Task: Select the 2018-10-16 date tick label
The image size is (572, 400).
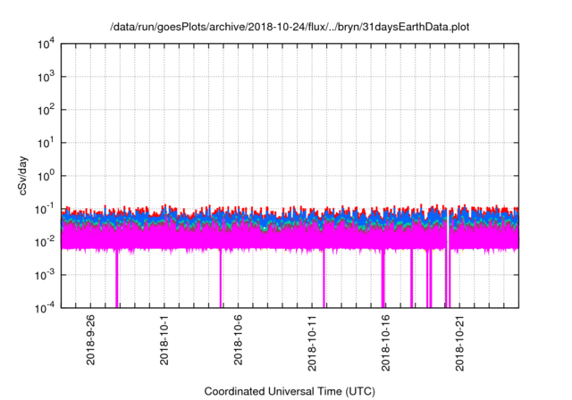Action: pyautogui.click(x=386, y=342)
